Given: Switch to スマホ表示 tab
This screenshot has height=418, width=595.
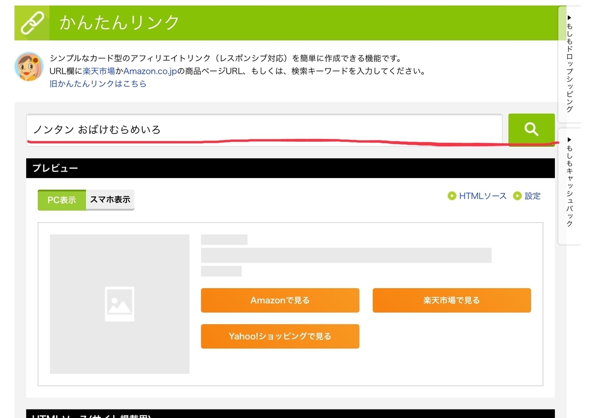Looking at the screenshot, I should (110, 200).
